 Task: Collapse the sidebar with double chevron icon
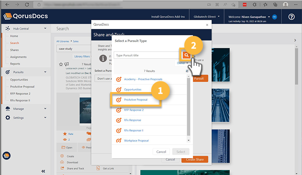point(43,171)
